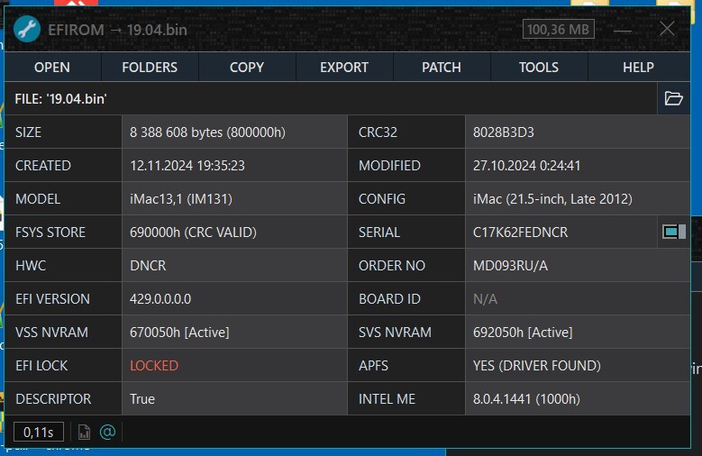This screenshot has height=456, width=702.
Task: Select HWC value DNCR
Action: [x=148, y=266]
